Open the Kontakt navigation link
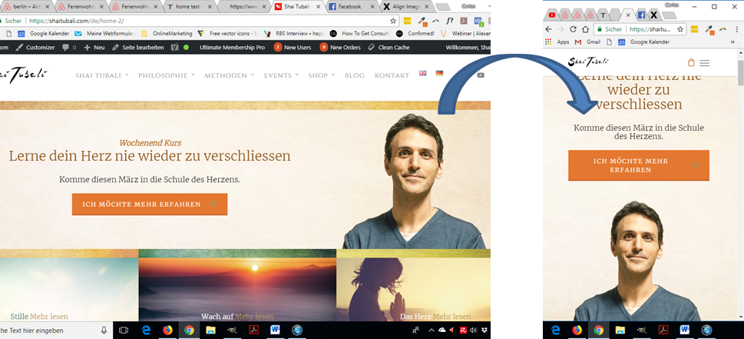 coord(392,75)
